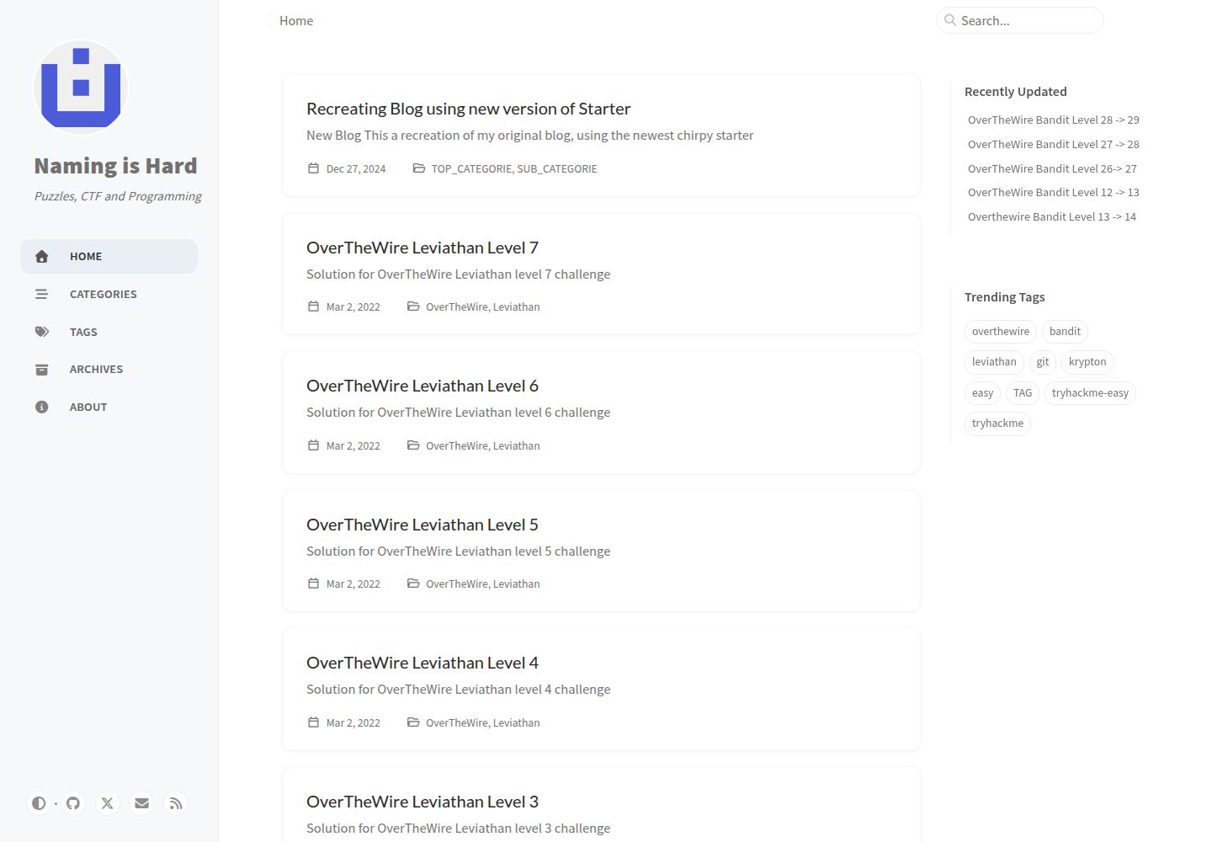Open the RSS feed icon
Image resolution: width=1212 pixels, height=842 pixels.
click(x=176, y=803)
